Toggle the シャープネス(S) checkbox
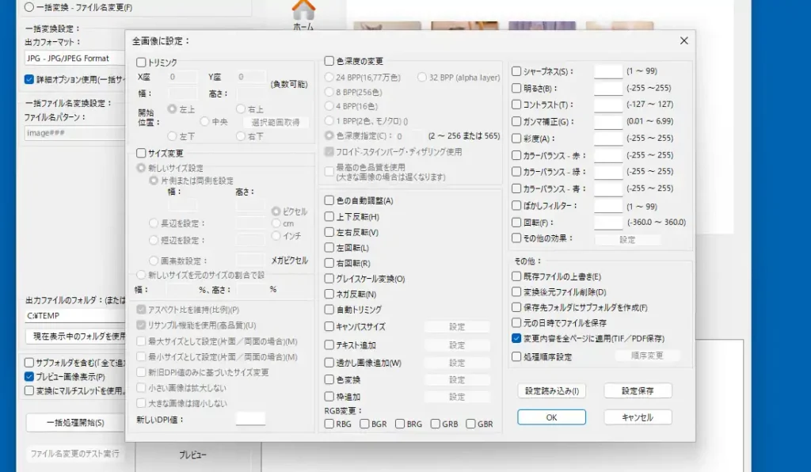 tap(516, 70)
